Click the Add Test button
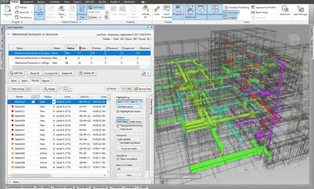Viewport: 314px width, 189px height. click(x=17, y=73)
